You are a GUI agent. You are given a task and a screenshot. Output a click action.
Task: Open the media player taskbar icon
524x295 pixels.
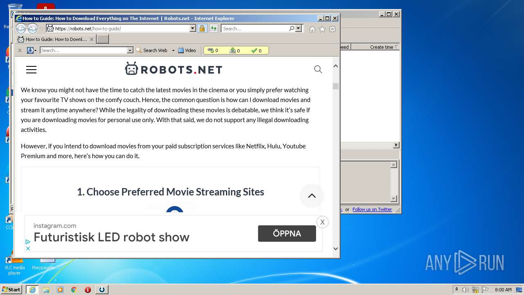point(60,290)
